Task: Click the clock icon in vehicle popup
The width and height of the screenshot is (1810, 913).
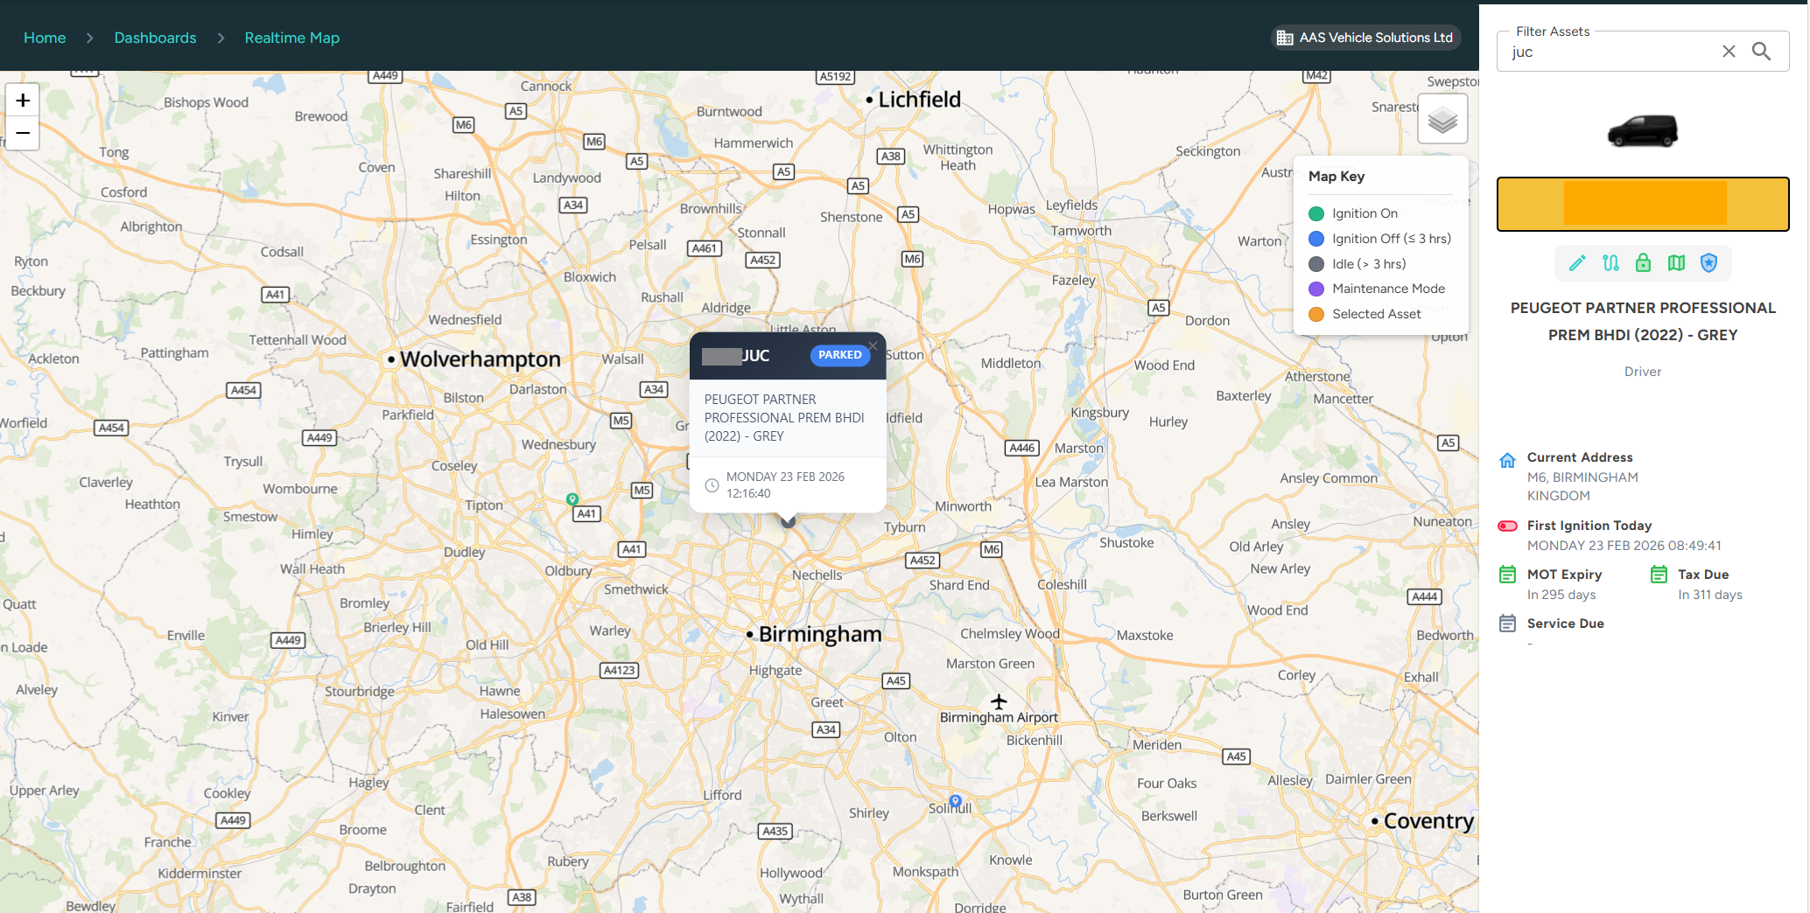Action: point(712,485)
